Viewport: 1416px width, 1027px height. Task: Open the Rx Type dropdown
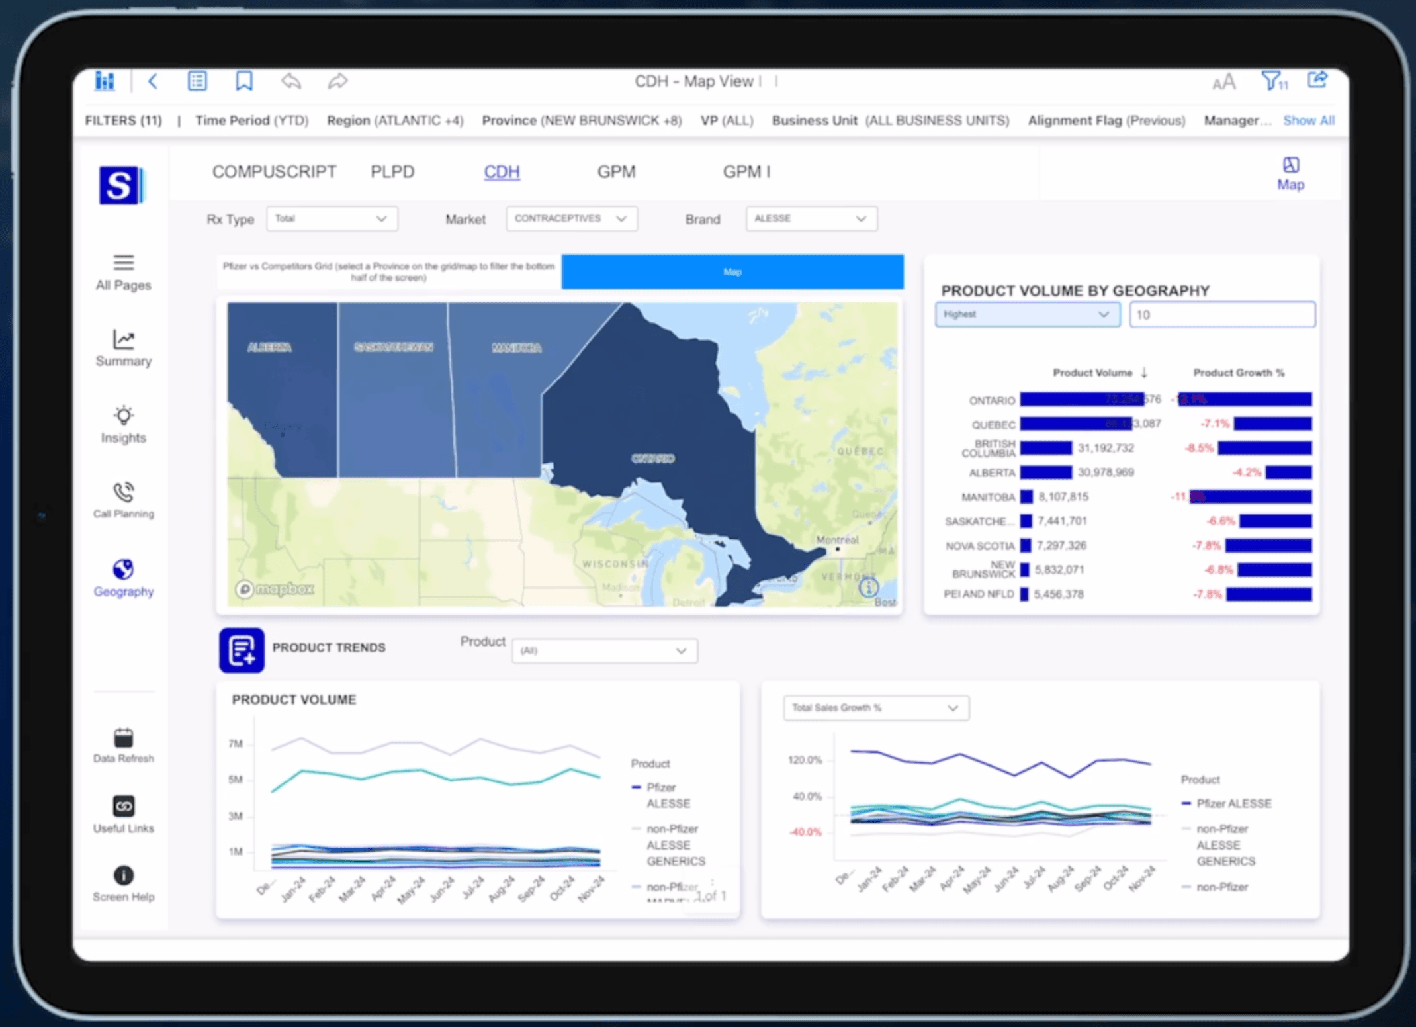[332, 219]
